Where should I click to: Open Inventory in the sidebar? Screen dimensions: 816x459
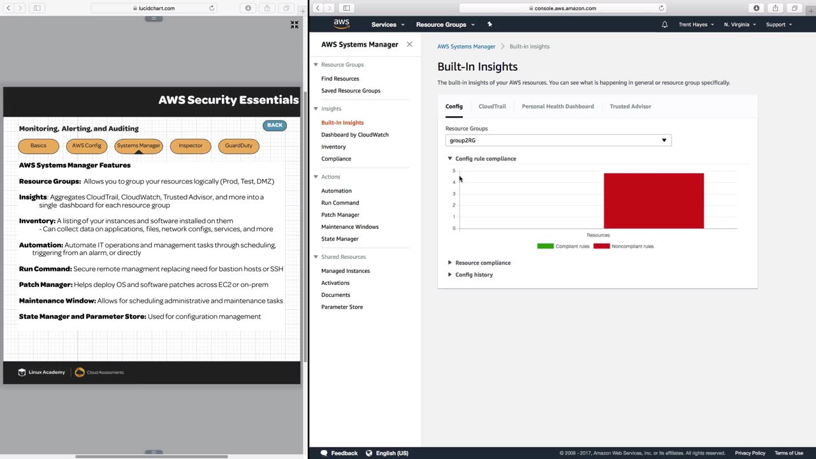point(333,147)
